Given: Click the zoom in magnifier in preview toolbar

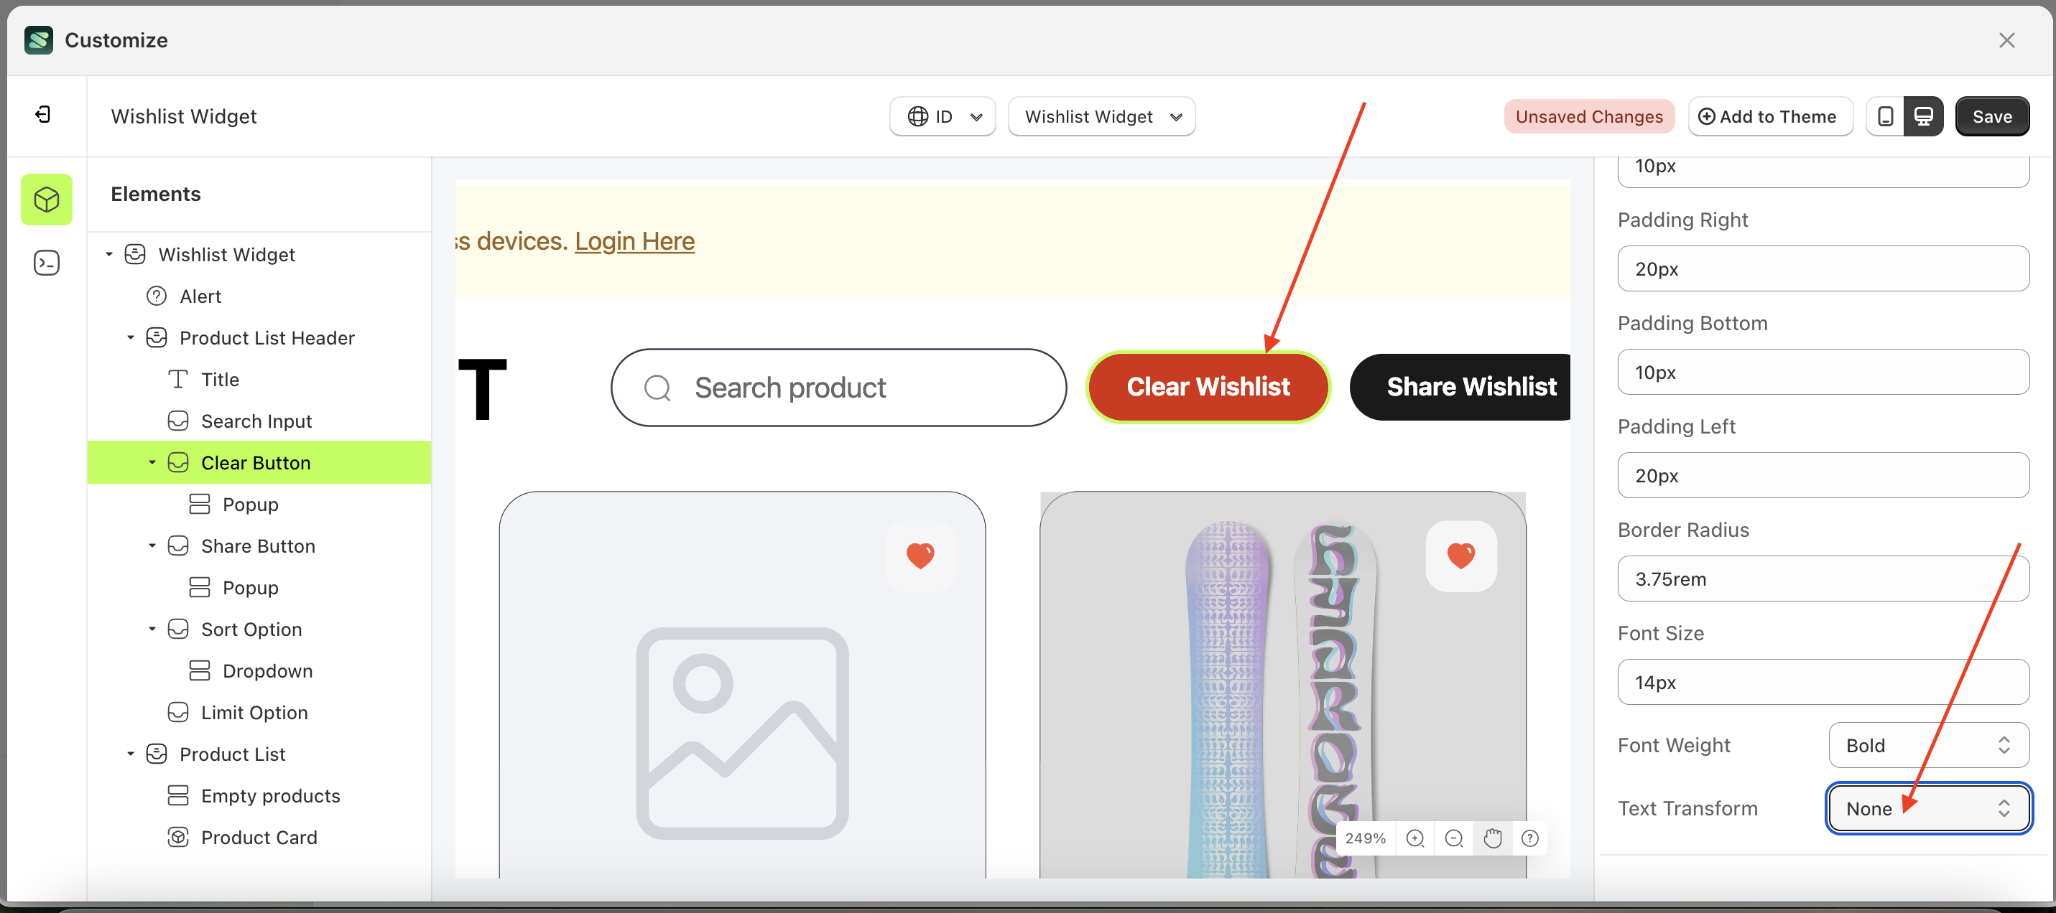Looking at the screenshot, I should pyautogui.click(x=1416, y=838).
